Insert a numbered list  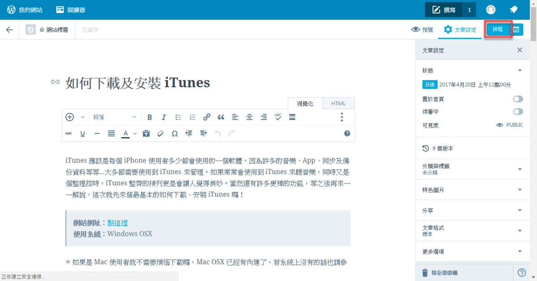(x=192, y=117)
